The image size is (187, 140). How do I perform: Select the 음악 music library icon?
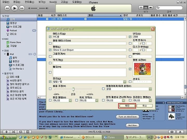click(8, 19)
